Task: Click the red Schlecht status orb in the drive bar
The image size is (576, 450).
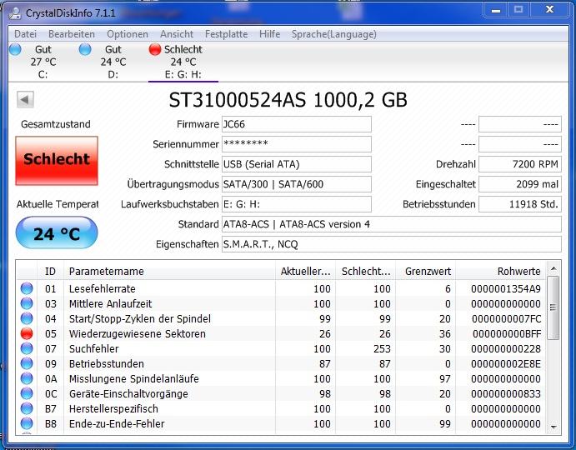Action: 155,49
